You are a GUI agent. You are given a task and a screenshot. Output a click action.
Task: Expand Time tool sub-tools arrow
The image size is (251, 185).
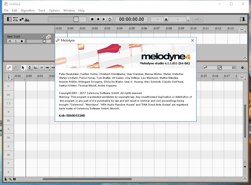pyautogui.click(x=50, y=70)
